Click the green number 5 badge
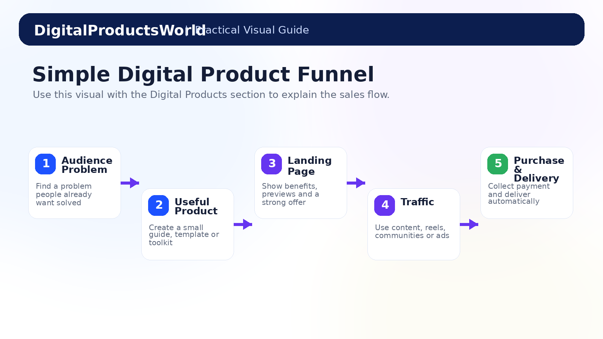Screen dimensions: 603x339 tap(497, 164)
